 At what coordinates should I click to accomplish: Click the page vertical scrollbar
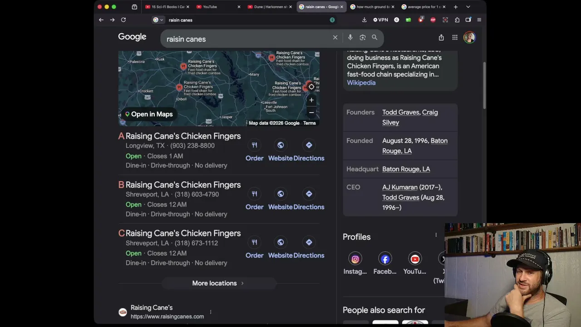pyautogui.click(x=484, y=85)
